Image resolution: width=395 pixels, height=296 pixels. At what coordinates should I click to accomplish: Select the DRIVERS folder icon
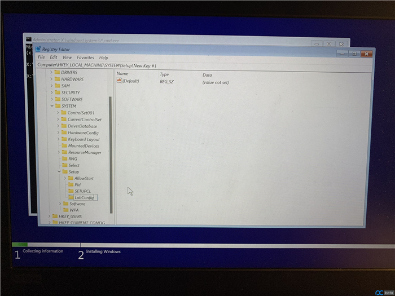pyautogui.click(x=57, y=72)
